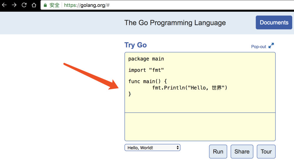The image size is (294, 162).
Task: Go forward with the browser forward arrow
Action: pyautogui.click(x=14, y=5)
